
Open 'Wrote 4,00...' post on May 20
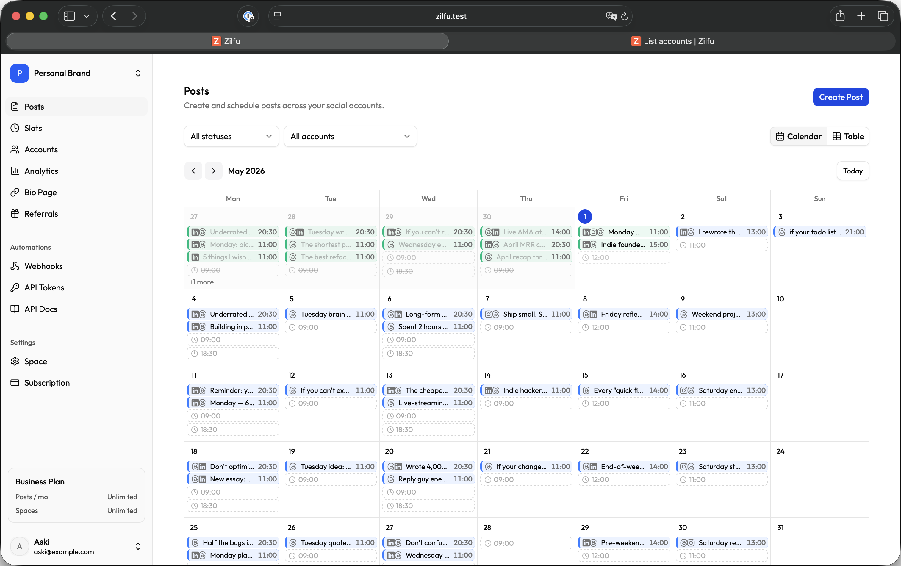pyautogui.click(x=428, y=467)
